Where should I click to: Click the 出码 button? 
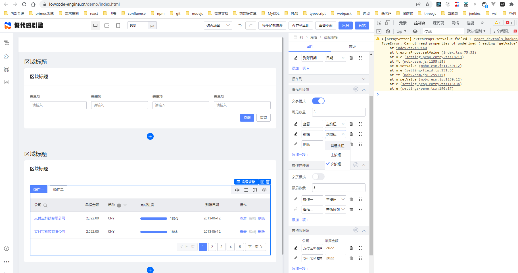click(x=346, y=26)
